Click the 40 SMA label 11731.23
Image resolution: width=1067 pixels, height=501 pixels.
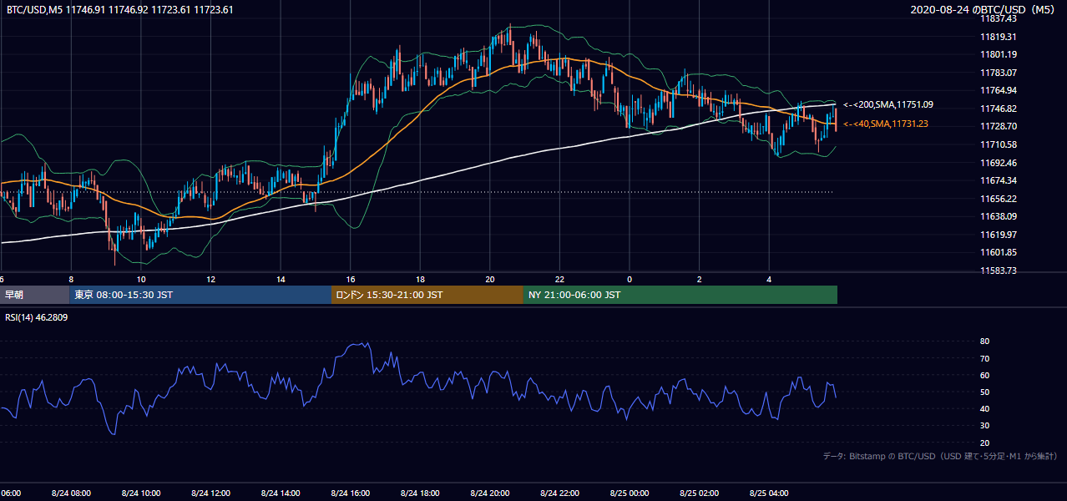coord(886,124)
